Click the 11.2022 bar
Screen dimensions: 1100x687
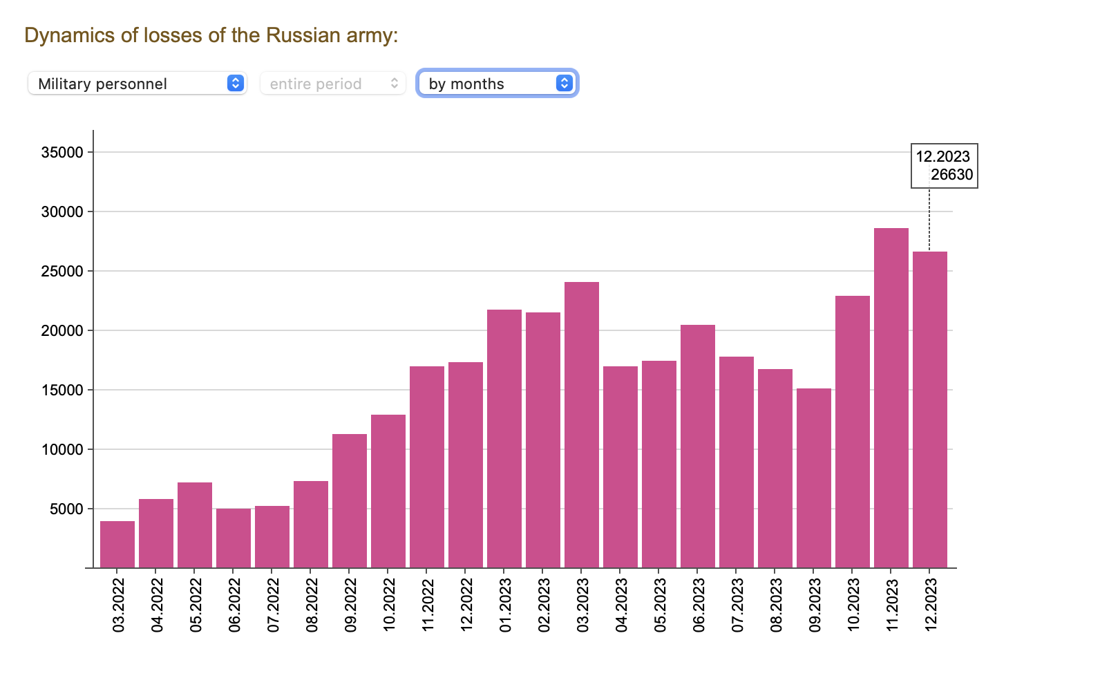[427, 467]
